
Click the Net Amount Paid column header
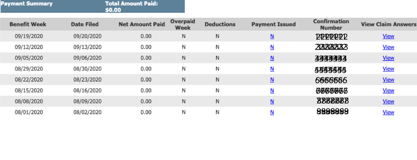(x=142, y=24)
